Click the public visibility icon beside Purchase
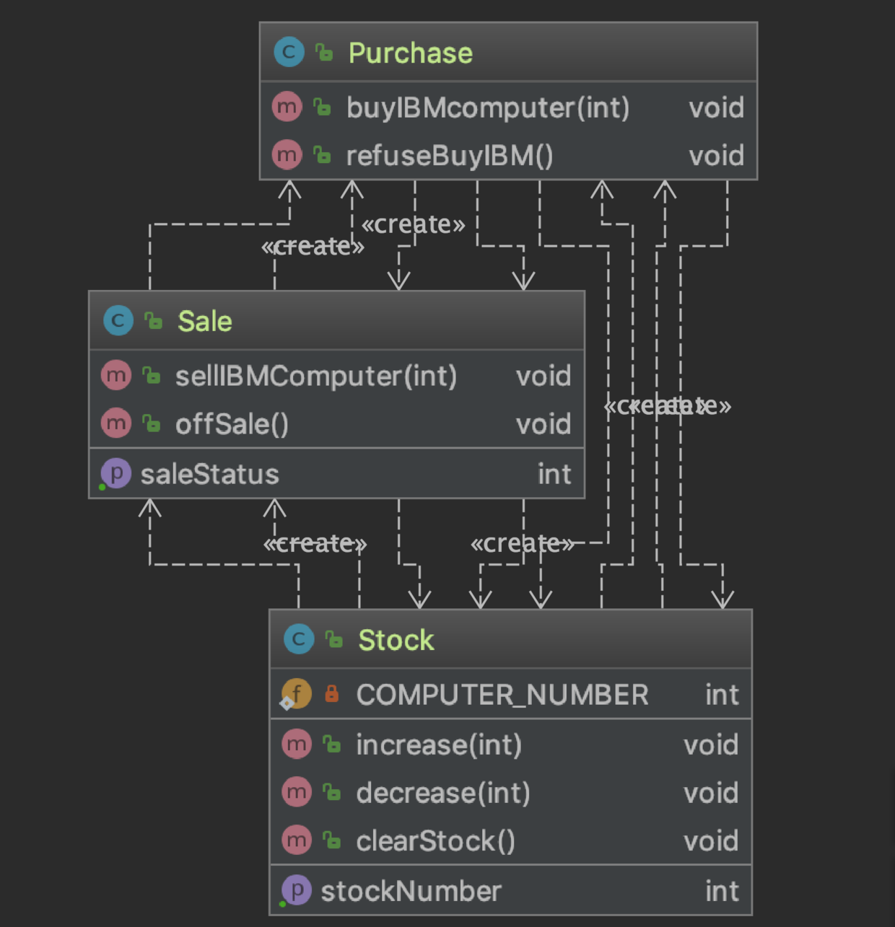 point(324,53)
